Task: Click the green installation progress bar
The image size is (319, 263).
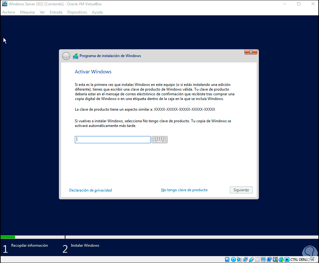Action: point(8,237)
